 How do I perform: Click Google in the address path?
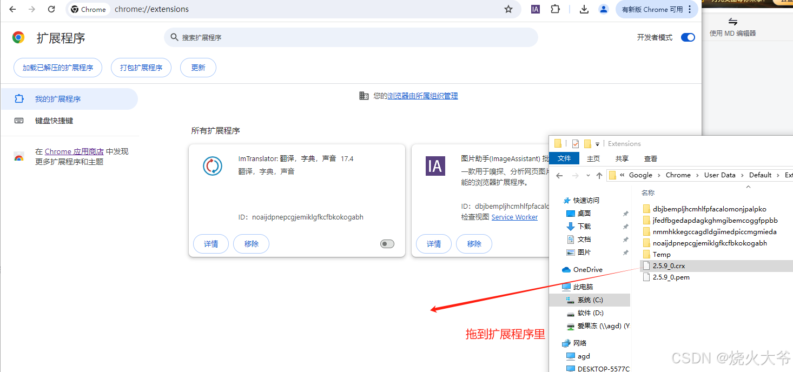tap(640, 175)
